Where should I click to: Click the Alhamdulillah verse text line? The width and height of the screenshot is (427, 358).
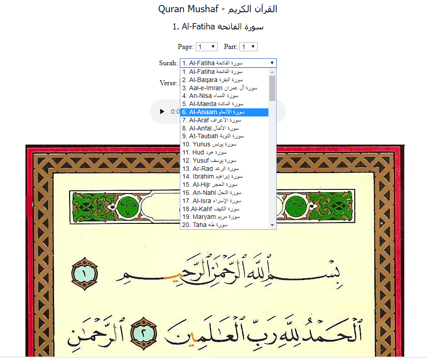264,333
